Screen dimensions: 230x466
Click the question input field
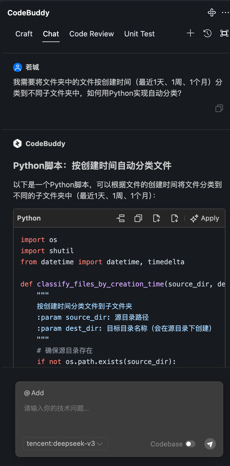click(x=114, y=408)
